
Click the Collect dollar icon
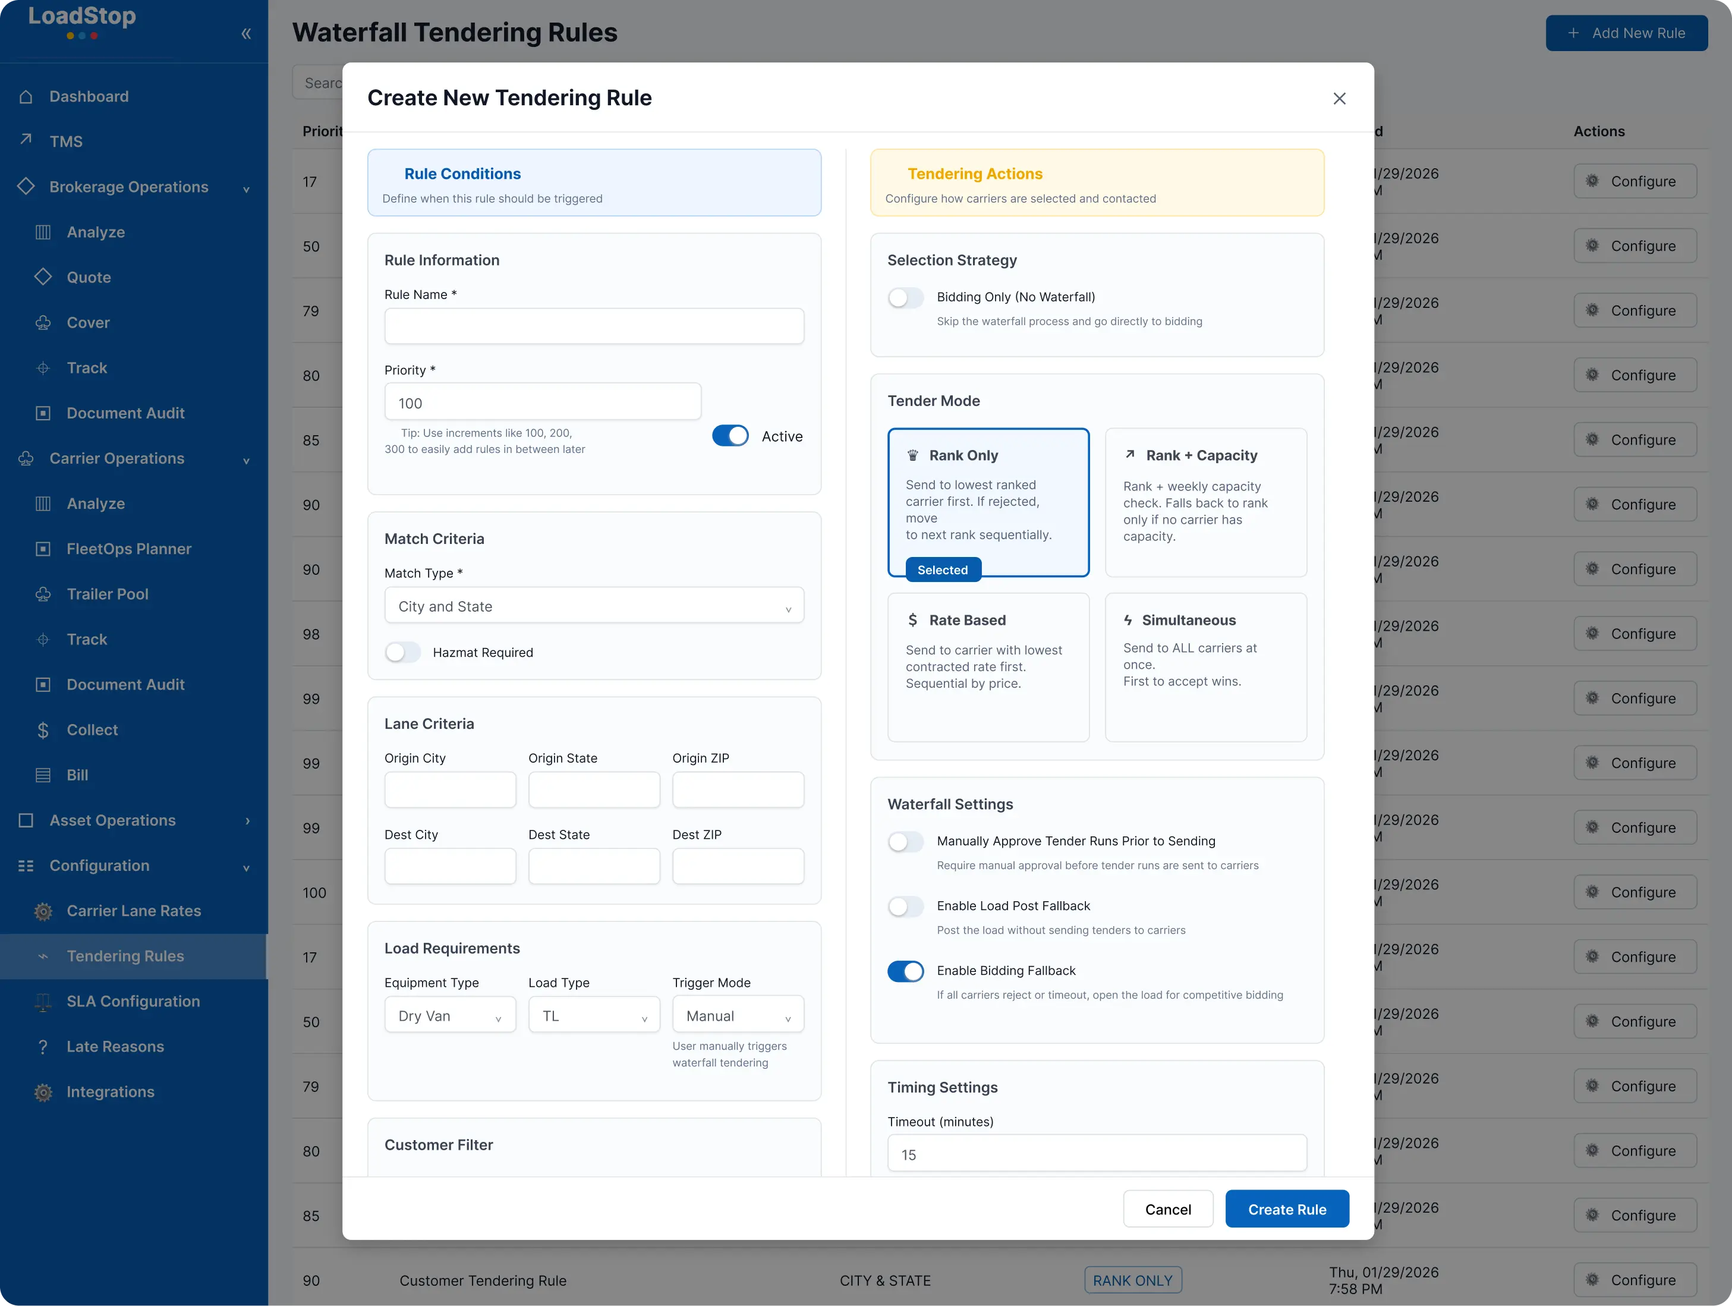coord(43,730)
